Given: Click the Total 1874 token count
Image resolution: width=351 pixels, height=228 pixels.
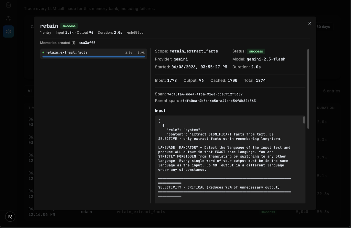Looking at the screenshot, I should [260, 81].
